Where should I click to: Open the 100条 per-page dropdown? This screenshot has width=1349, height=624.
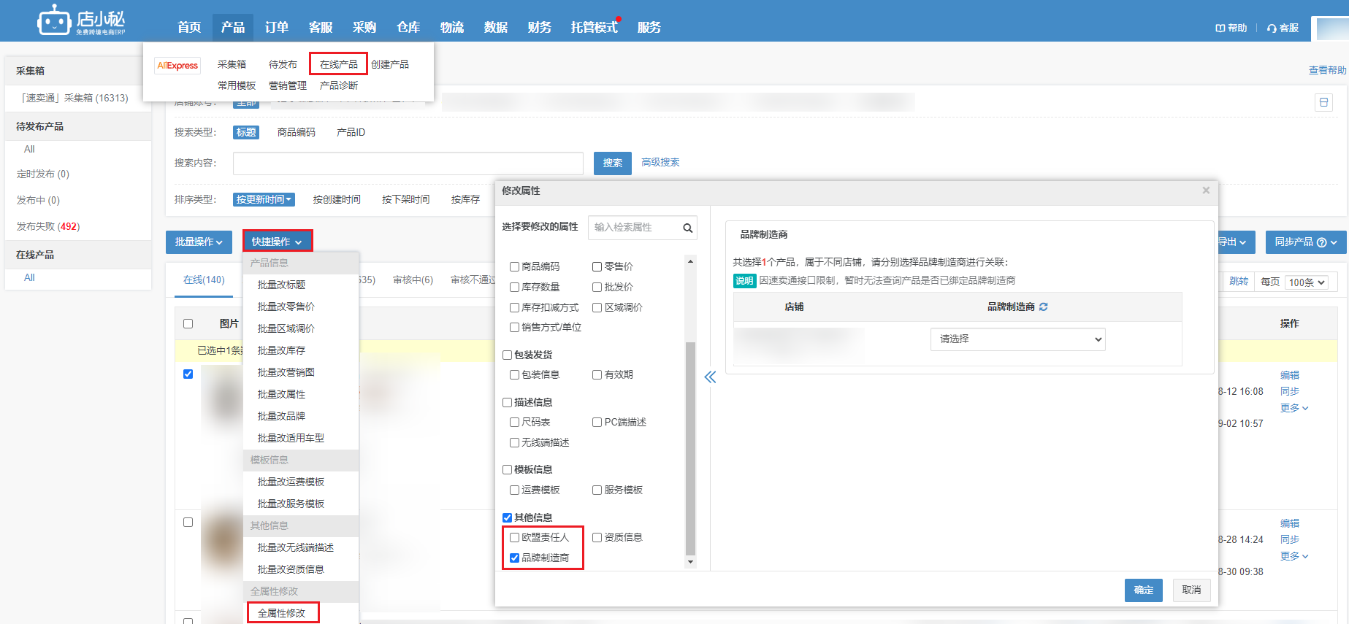click(x=1307, y=282)
